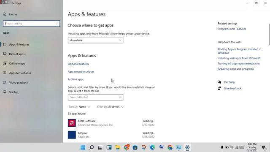Select AMD Software app entry
The height and width of the screenshot is (152, 270).
[x=111, y=123]
